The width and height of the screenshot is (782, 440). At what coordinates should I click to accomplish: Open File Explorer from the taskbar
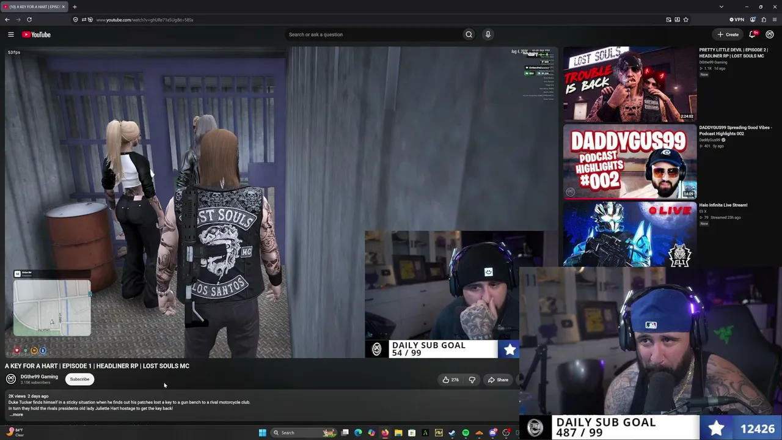pos(398,433)
